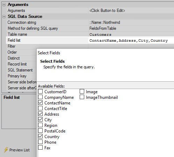Open Preview List link
174x157 pixels.
click(20, 150)
